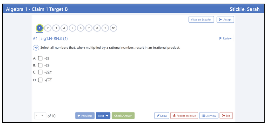Click the Algebra 1 - Claim 1 Target B title

click(37, 9)
